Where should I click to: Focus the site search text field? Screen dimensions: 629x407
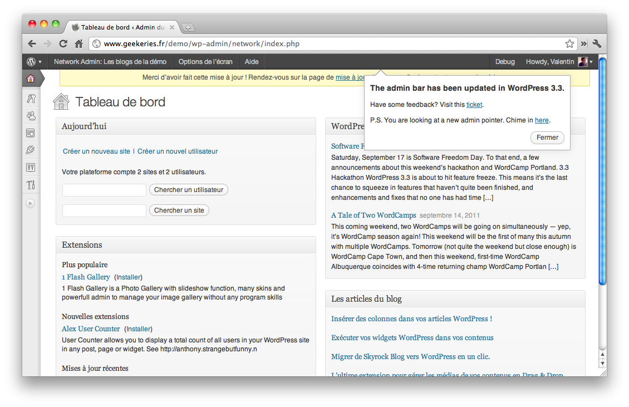point(104,210)
